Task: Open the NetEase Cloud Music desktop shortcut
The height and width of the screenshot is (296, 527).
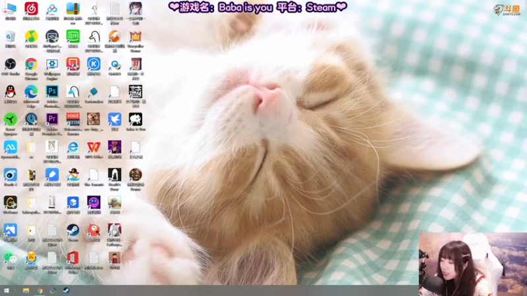Action: (x=31, y=9)
